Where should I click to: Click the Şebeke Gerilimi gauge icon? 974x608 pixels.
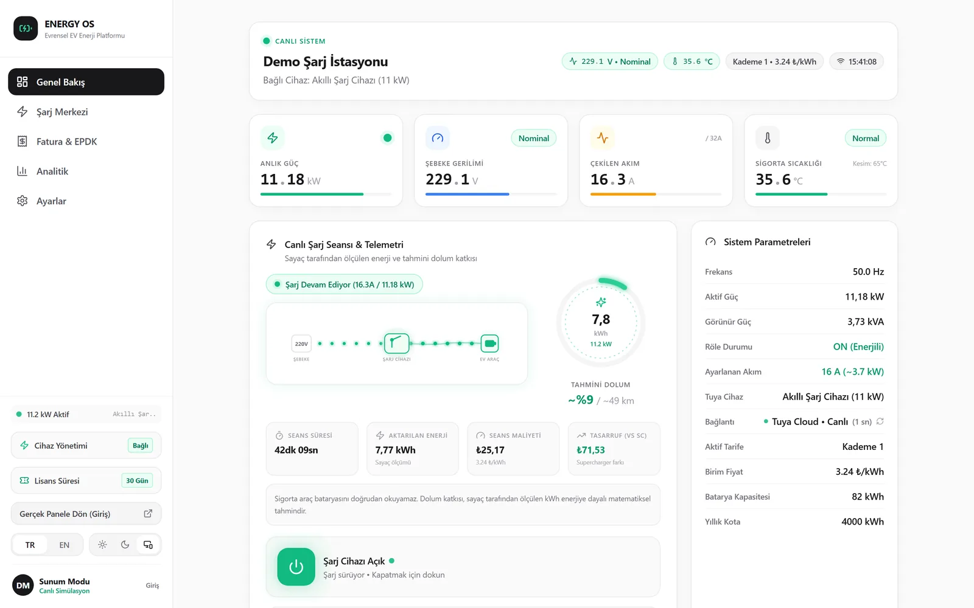pyautogui.click(x=437, y=138)
